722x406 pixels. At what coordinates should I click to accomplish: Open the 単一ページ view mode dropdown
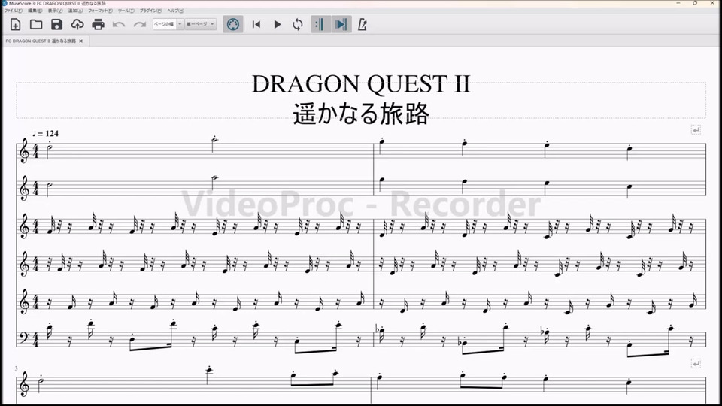[x=200, y=24]
